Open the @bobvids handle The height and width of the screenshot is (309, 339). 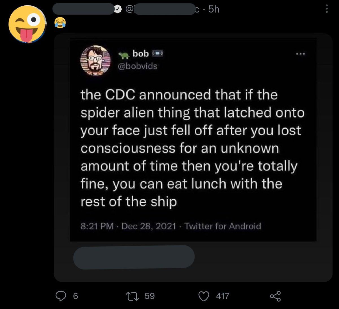coord(137,66)
